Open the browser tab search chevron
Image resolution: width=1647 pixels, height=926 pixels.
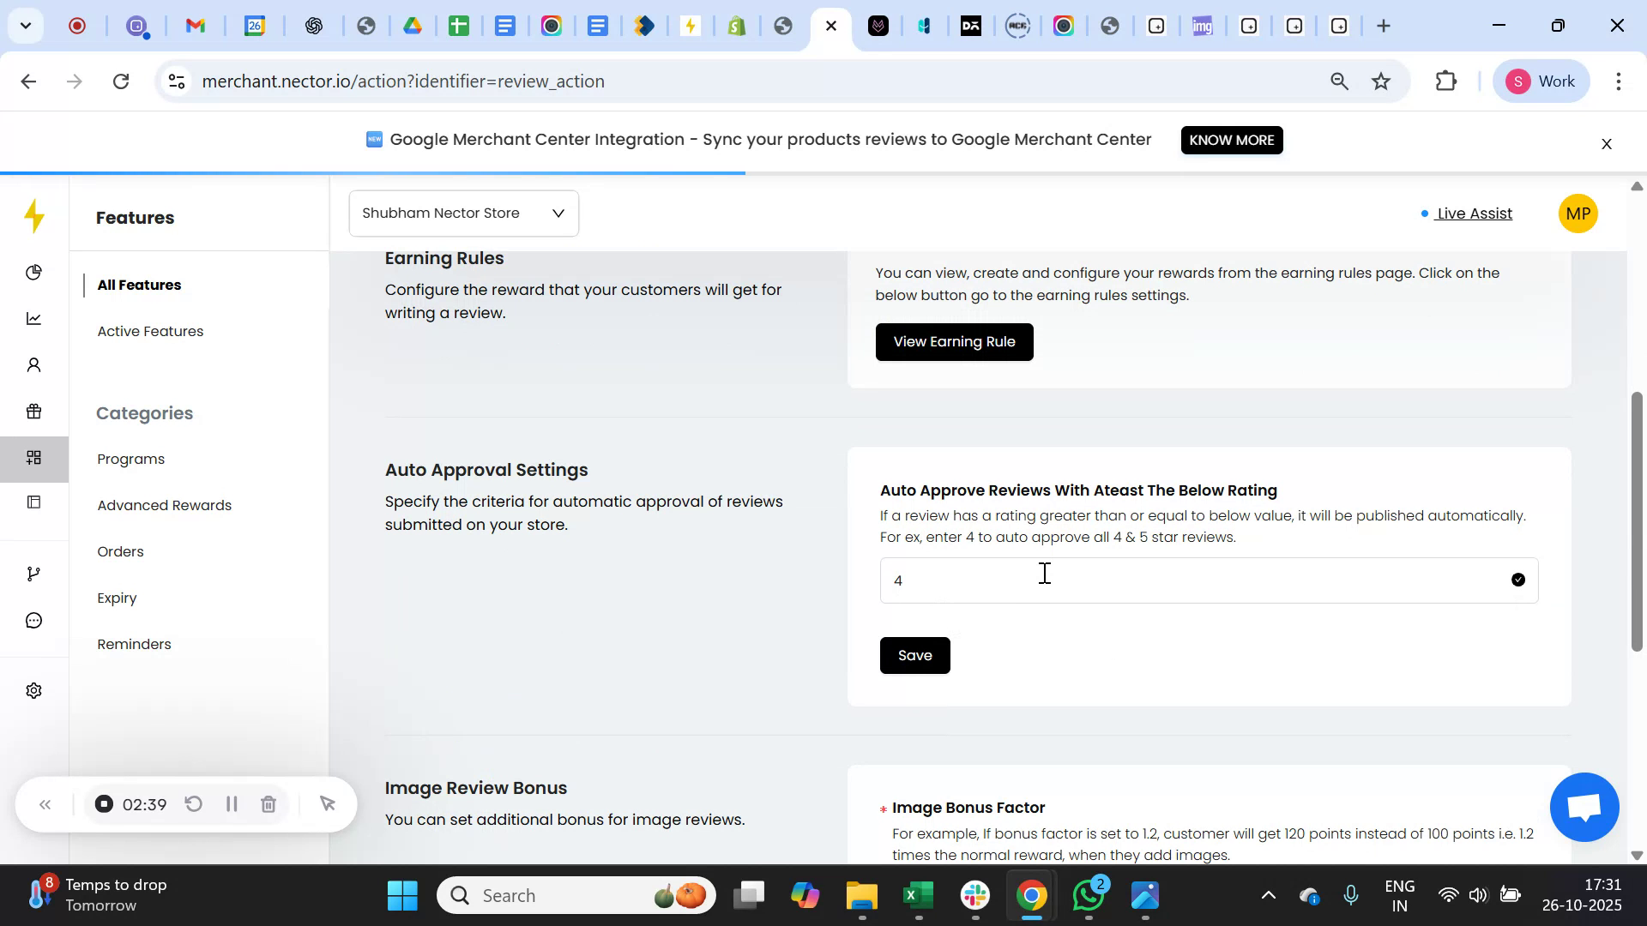(x=25, y=26)
